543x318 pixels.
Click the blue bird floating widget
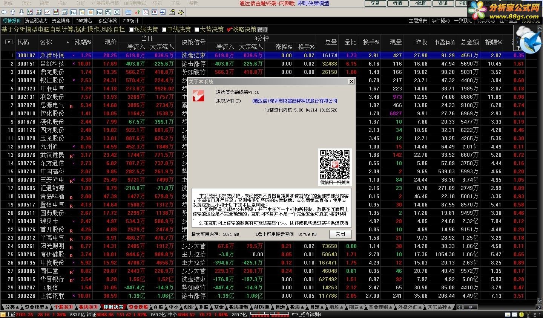[531, 43]
